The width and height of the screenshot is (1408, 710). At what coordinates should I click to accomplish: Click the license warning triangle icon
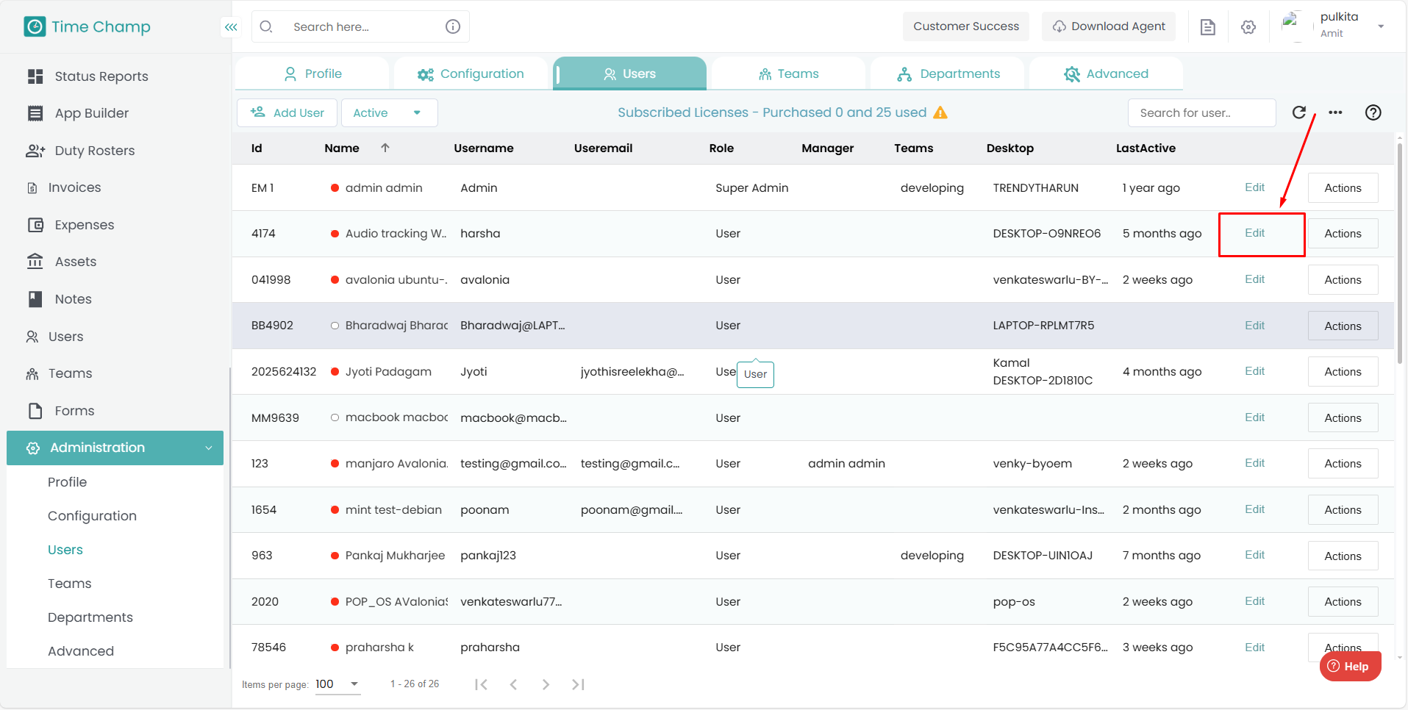coord(940,112)
